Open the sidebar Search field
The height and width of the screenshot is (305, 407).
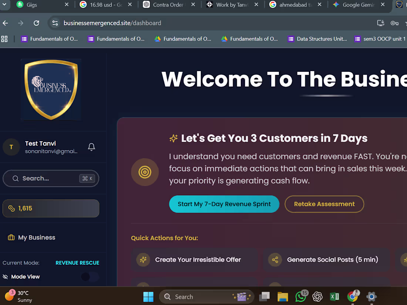point(51,179)
